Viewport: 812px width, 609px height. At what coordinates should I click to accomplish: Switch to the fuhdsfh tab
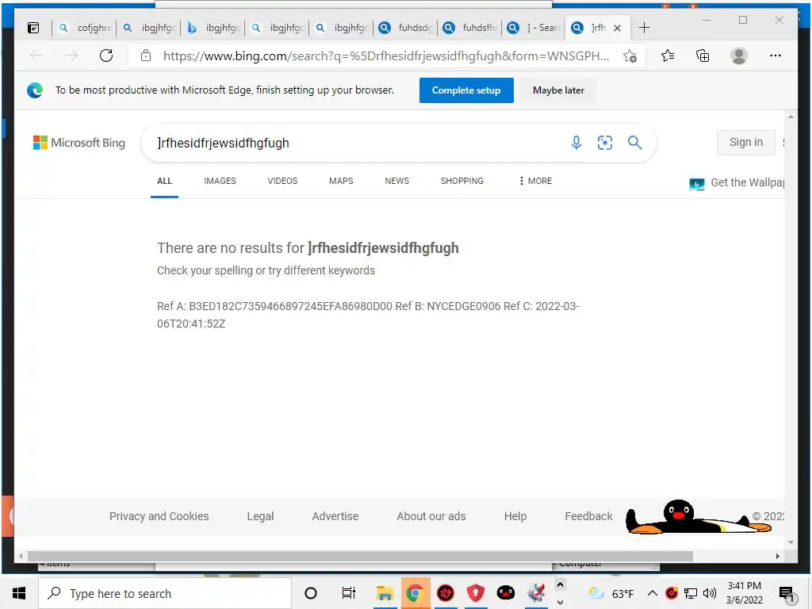coord(470,28)
